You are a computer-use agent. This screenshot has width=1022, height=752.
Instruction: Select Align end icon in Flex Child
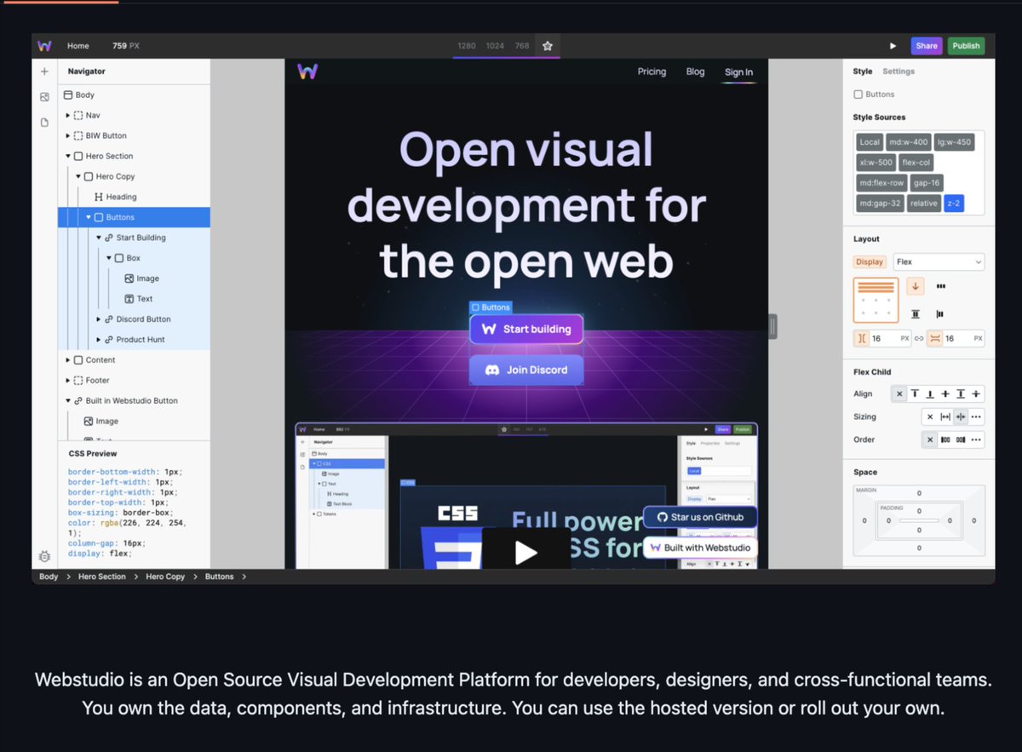click(x=930, y=393)
